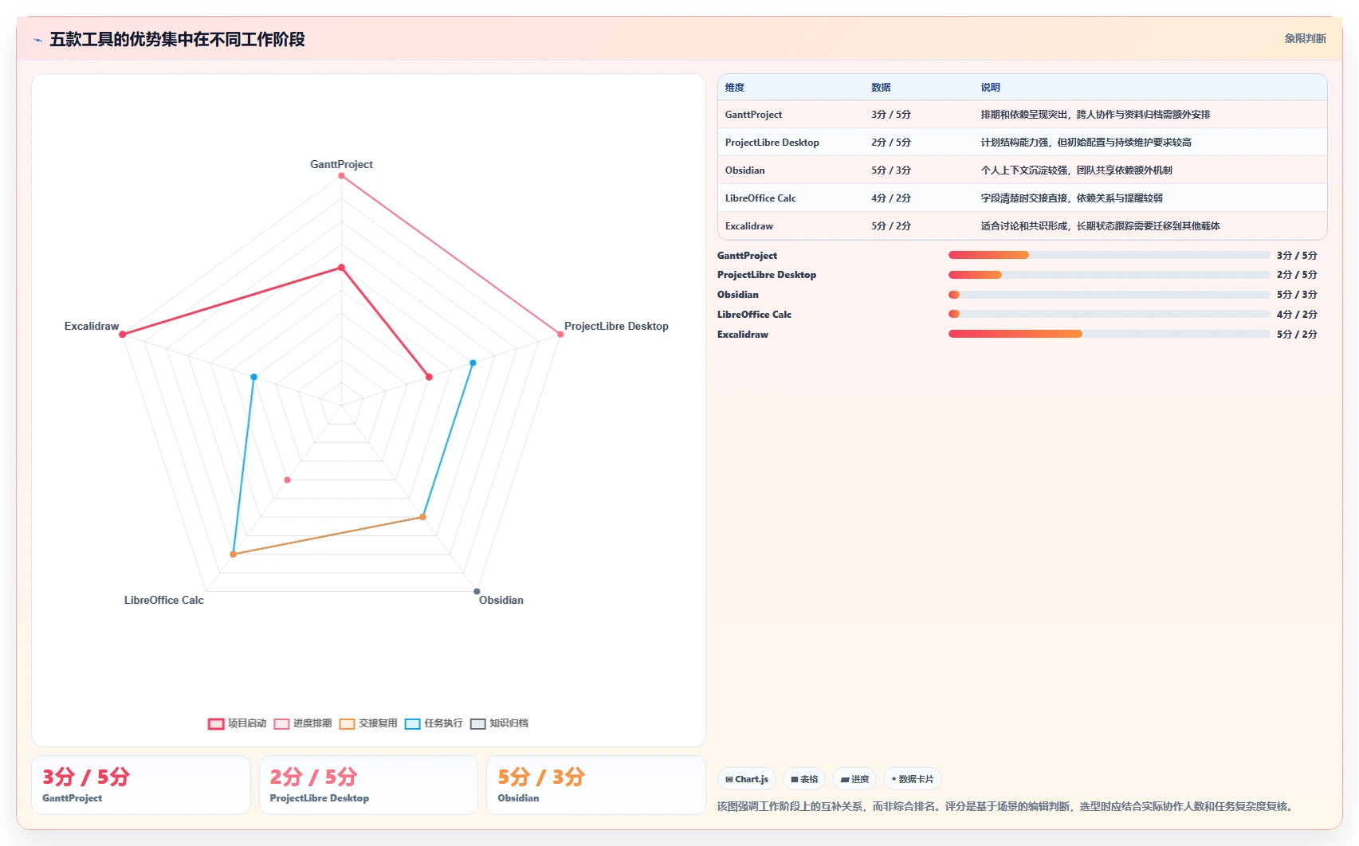Image resolution: width=1359 pixels, height=846 pixels.
Task: Click the 进度 tag chip
Action: point(854,779)
